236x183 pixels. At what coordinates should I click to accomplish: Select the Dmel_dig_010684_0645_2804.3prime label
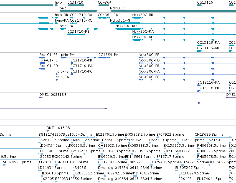(130, 179)
